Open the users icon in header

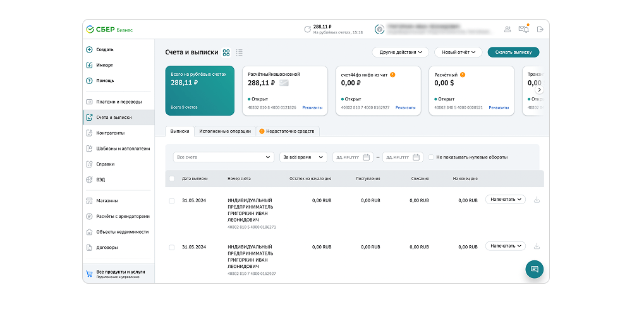pos(507,30)
